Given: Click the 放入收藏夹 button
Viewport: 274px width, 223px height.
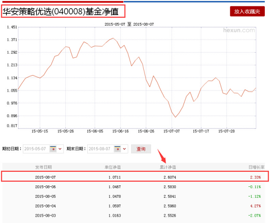Looking at the screenshot, I should click(x=247, y=11).
